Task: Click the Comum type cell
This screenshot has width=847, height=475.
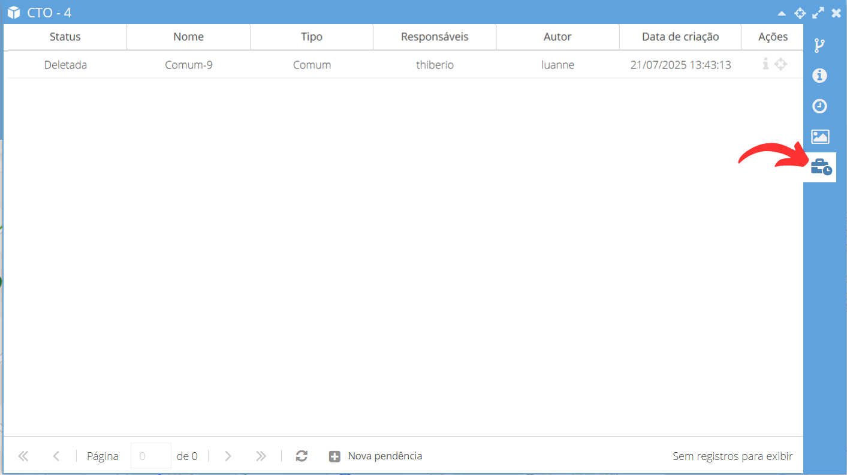Action: 312,65
